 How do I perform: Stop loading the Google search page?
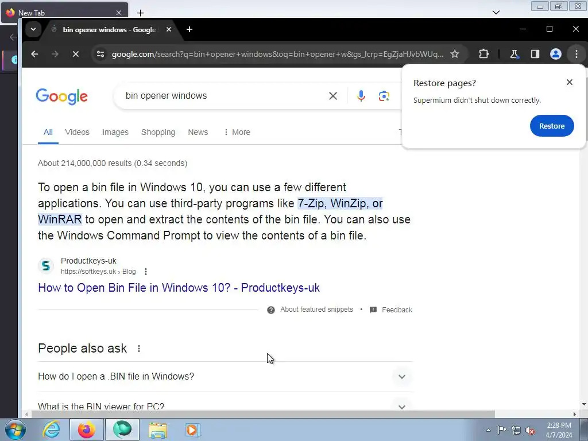click(75, 54)
